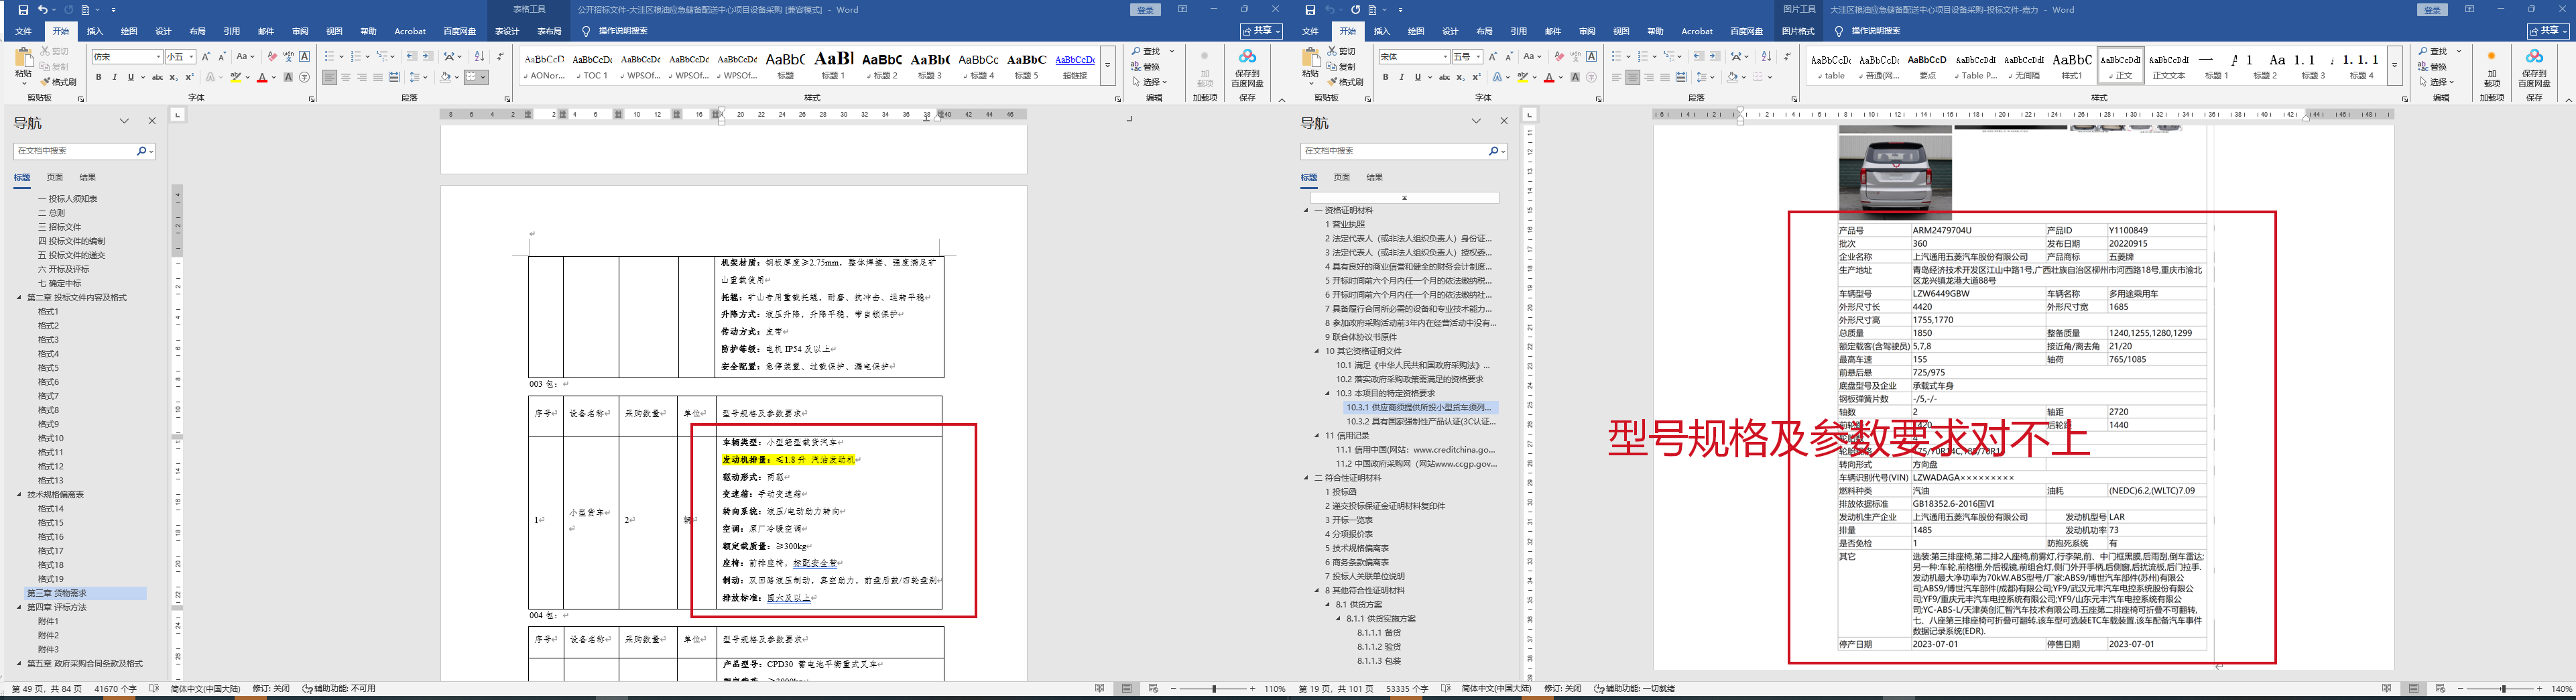Apply character shading icon in the left window
The image size is (2576, 700).
(289, 77)
